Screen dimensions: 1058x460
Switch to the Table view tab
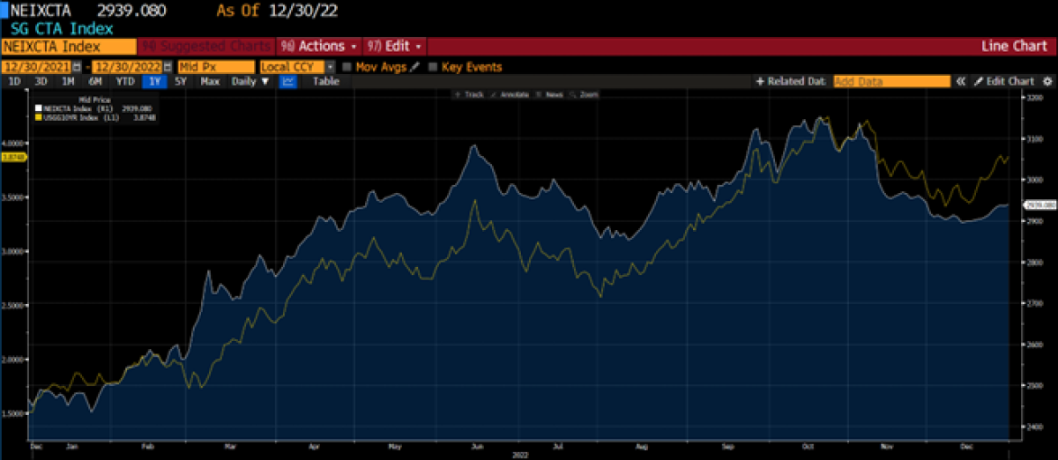click(x=325, y=82)
